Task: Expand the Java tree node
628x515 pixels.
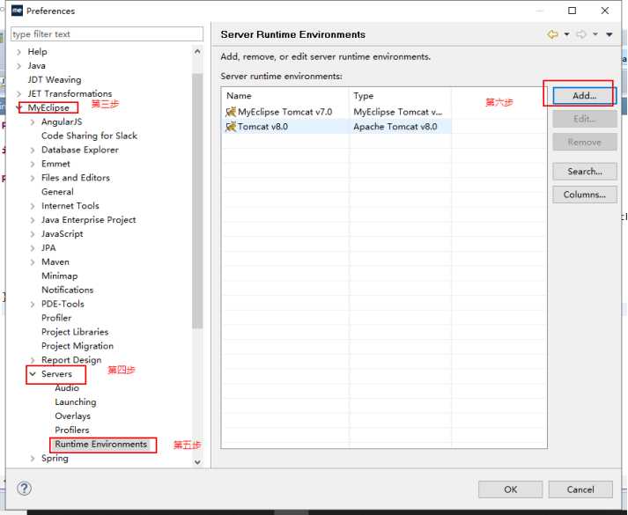Action: (18, 66)
